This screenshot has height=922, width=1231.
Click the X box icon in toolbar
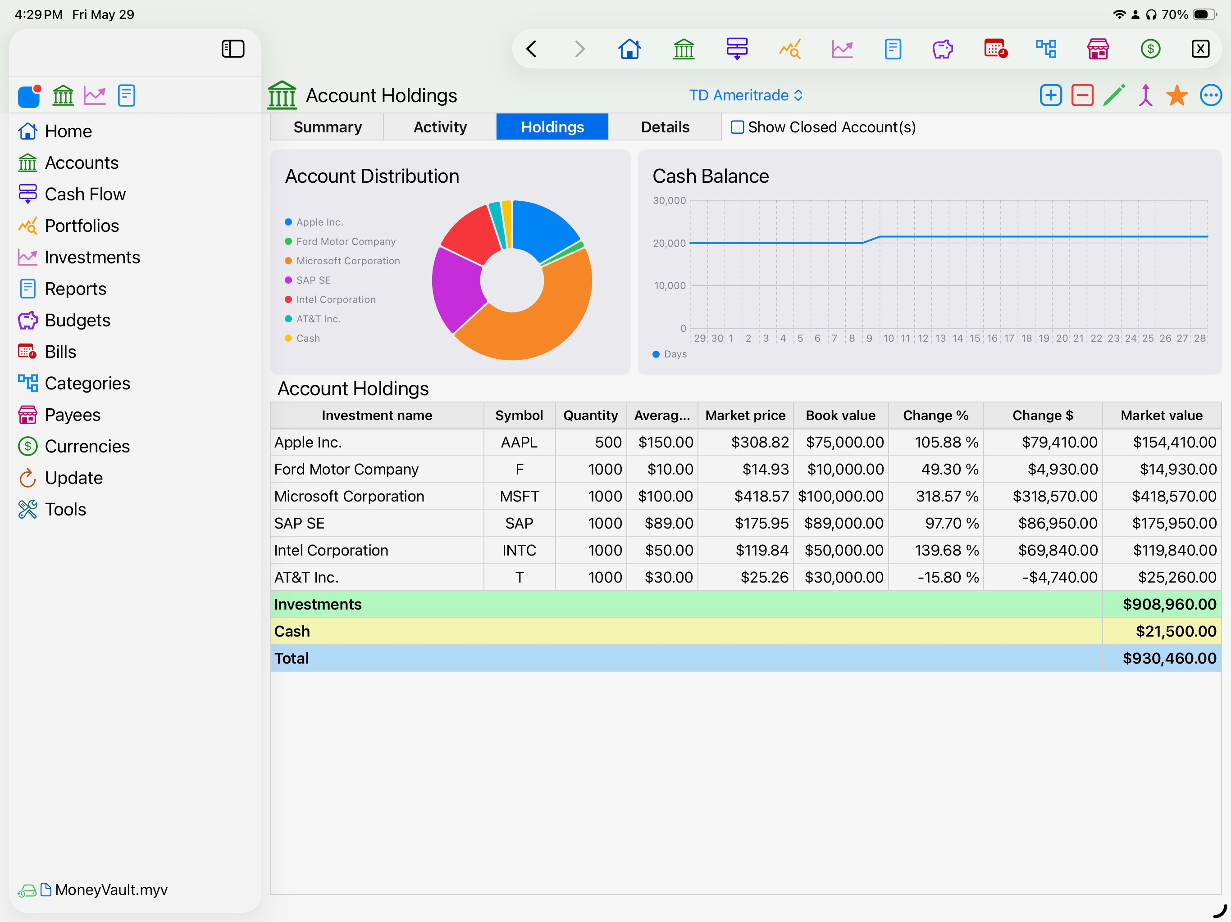(1200, 49)
